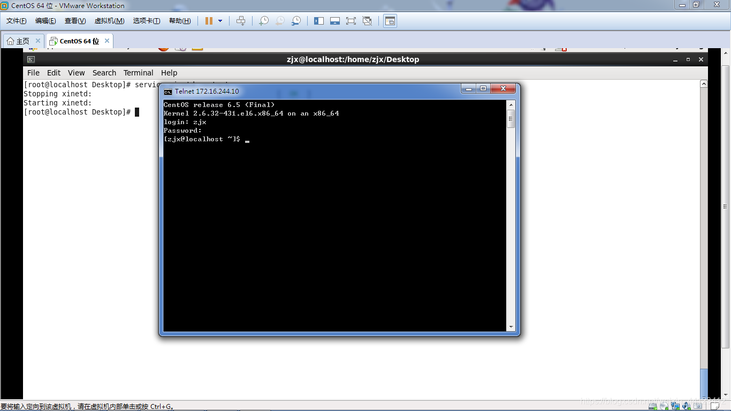Open the power options dropdown arrow beside pause
The height and width of the screenshot is (411, 731).
[220, 21]
